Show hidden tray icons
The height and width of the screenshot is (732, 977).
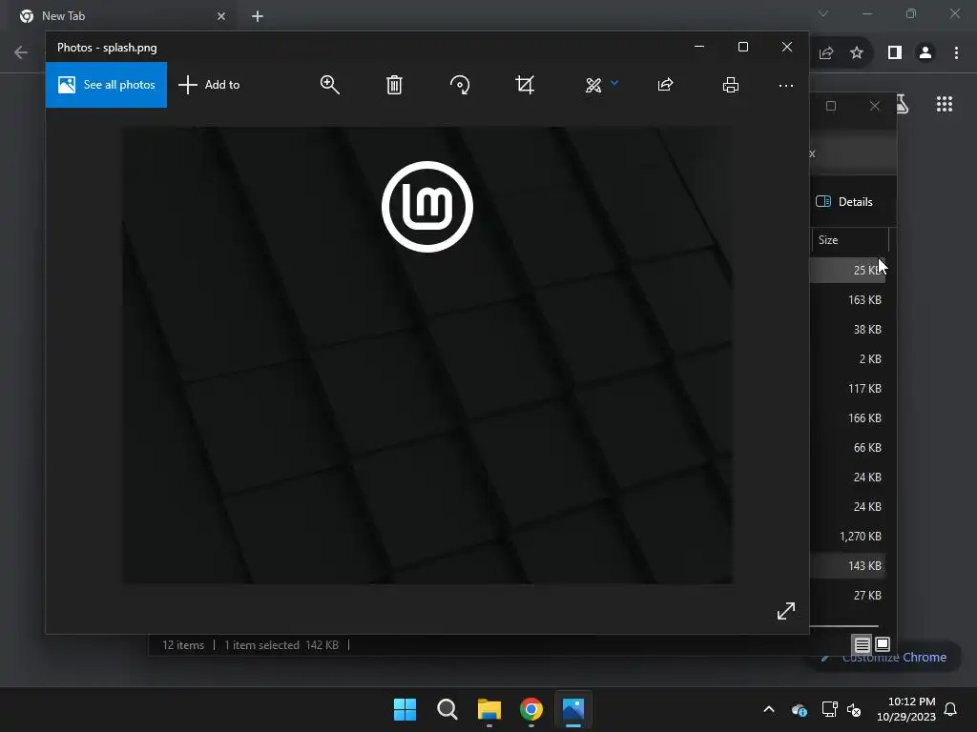[769, 709]
